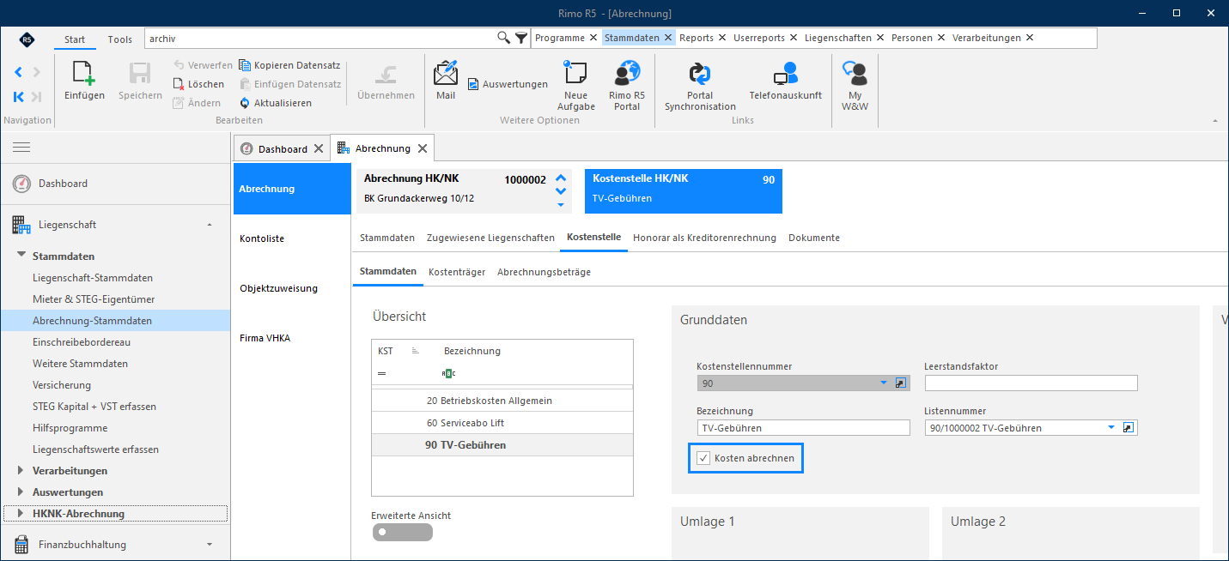This screenshot has width=1229, height=561.
Task: Open lookup next to Listennummer
Action: tap(1129, 427)
